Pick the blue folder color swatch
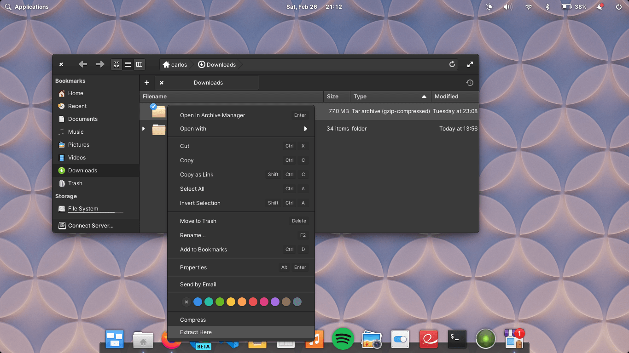This screenshot has height=353, width=629. point(198,302)
